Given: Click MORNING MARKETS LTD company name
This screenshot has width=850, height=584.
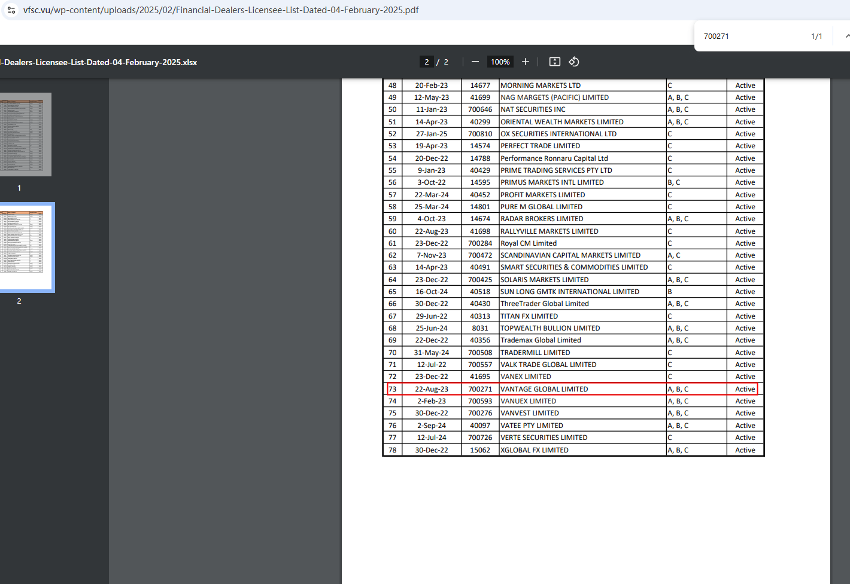Looking at the screenshot, I should pos(541,85).
